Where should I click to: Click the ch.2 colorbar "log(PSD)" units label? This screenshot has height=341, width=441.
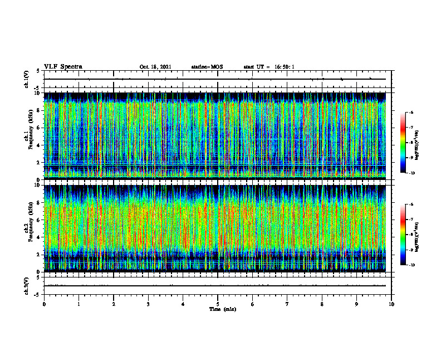coord(416,237)
